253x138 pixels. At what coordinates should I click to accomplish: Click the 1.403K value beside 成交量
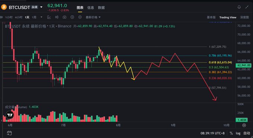tap(33, 107)
